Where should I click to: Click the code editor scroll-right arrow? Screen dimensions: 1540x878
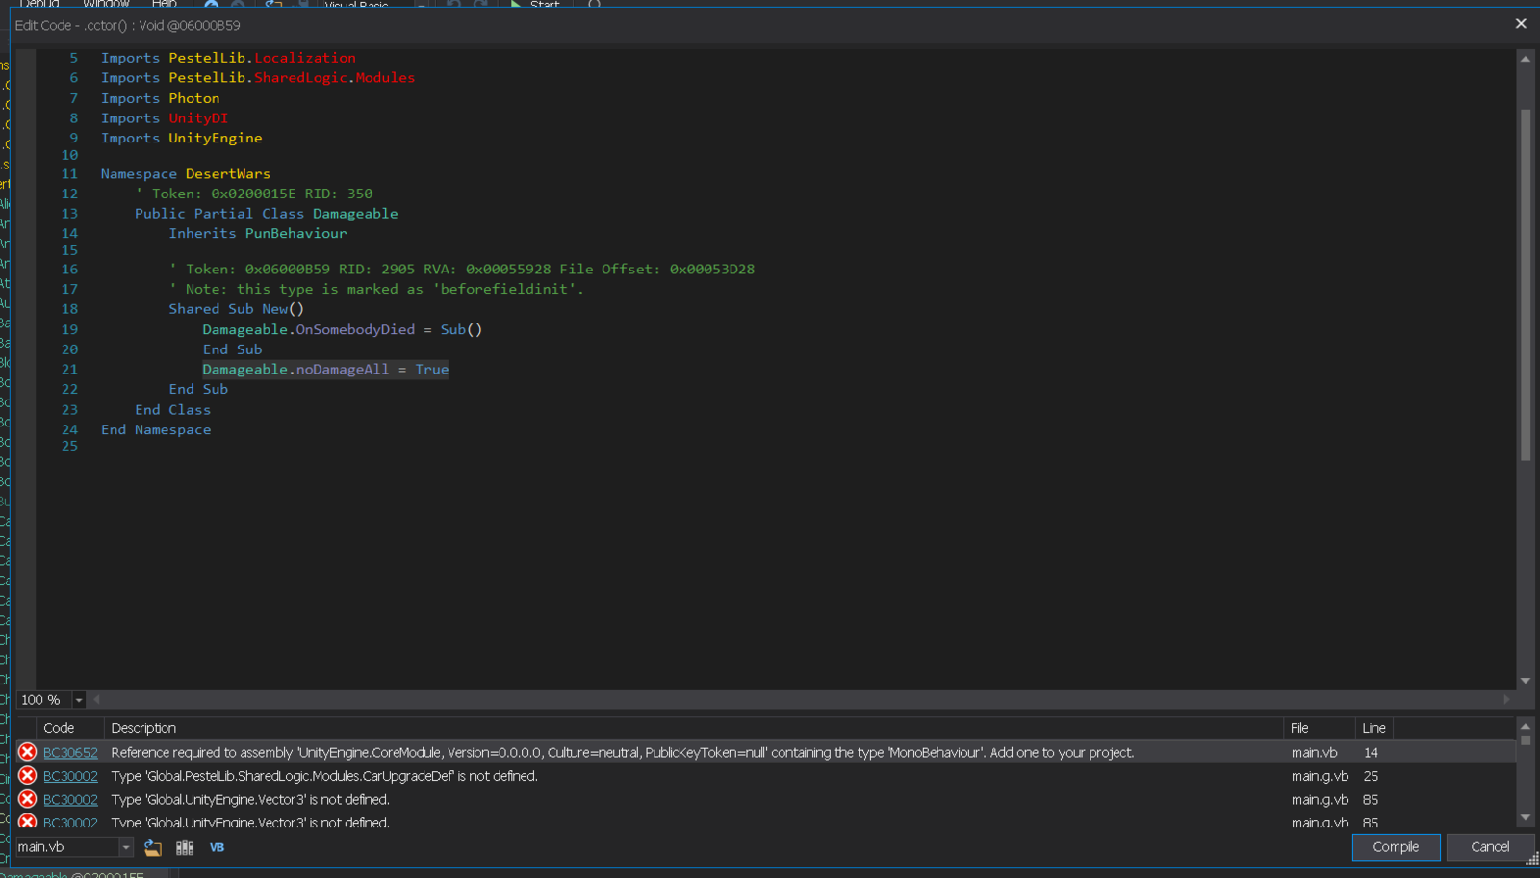[1506, 700]
